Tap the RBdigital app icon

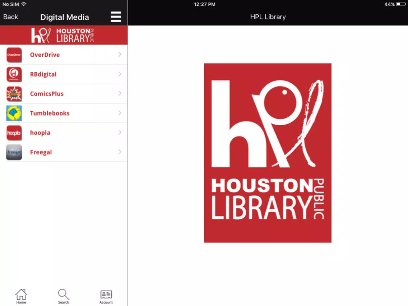click(14, 74)
